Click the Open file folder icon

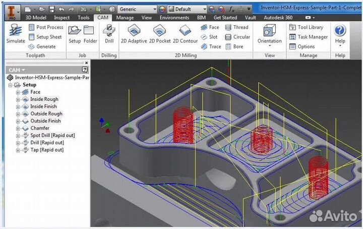[x=42, y=9]
